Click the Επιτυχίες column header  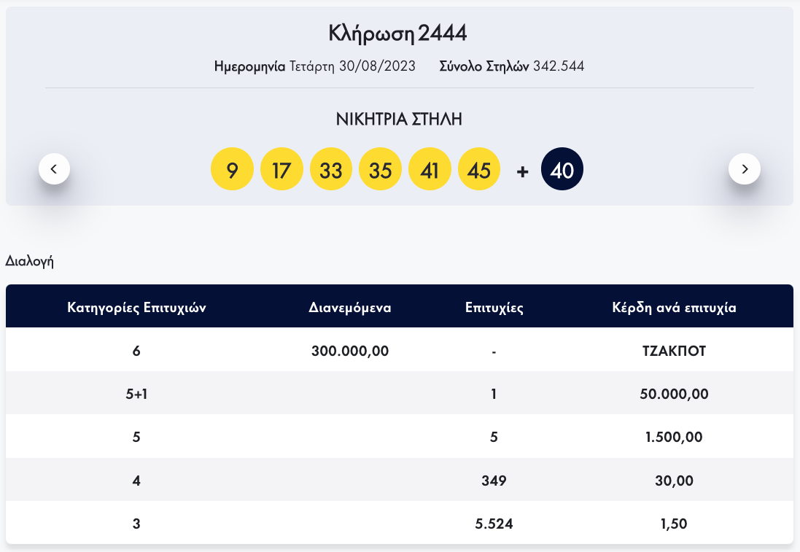click(494, 307)
